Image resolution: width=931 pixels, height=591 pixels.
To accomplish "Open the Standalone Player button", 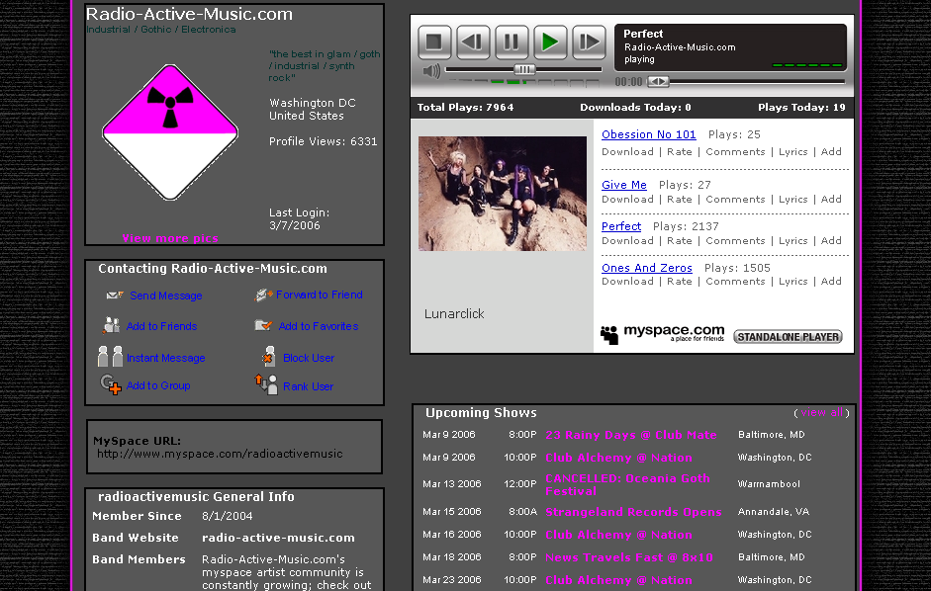I will (x=788, y=337).
